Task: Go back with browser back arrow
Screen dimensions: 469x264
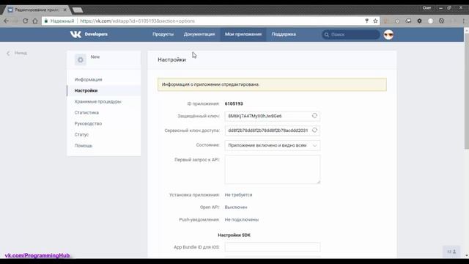Action: [x=6, y=21]
